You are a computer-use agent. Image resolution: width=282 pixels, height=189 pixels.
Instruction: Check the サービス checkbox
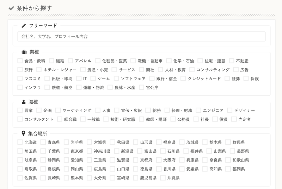[x=114, y=69]
